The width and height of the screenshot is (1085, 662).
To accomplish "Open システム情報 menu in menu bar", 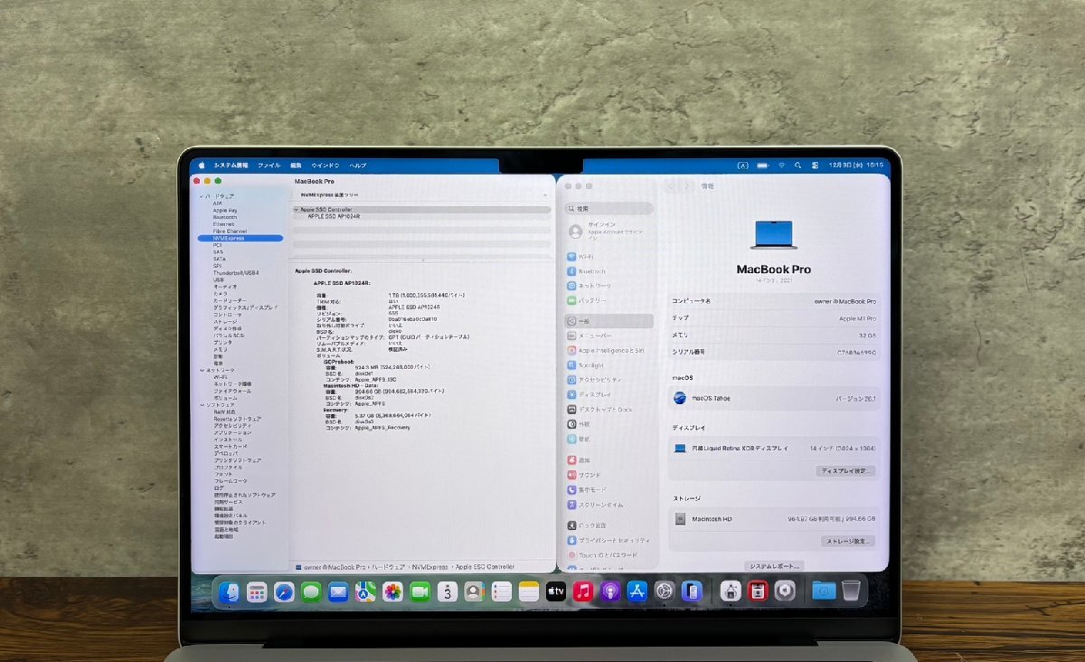I will pyautogui.click(x=229, y=165).
